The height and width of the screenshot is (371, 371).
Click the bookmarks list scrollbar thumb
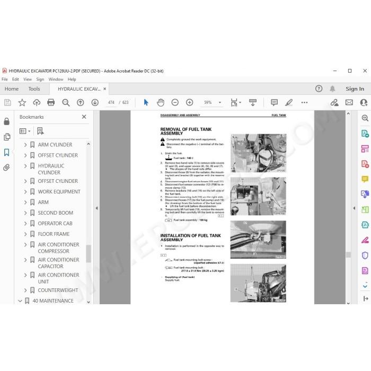pos(89,254)
